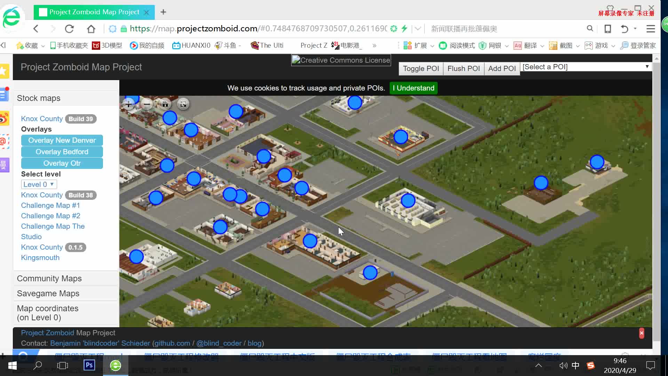Click the browser address bar URL
The height and width of the screenshot is (376, 668).
(258, 29)
